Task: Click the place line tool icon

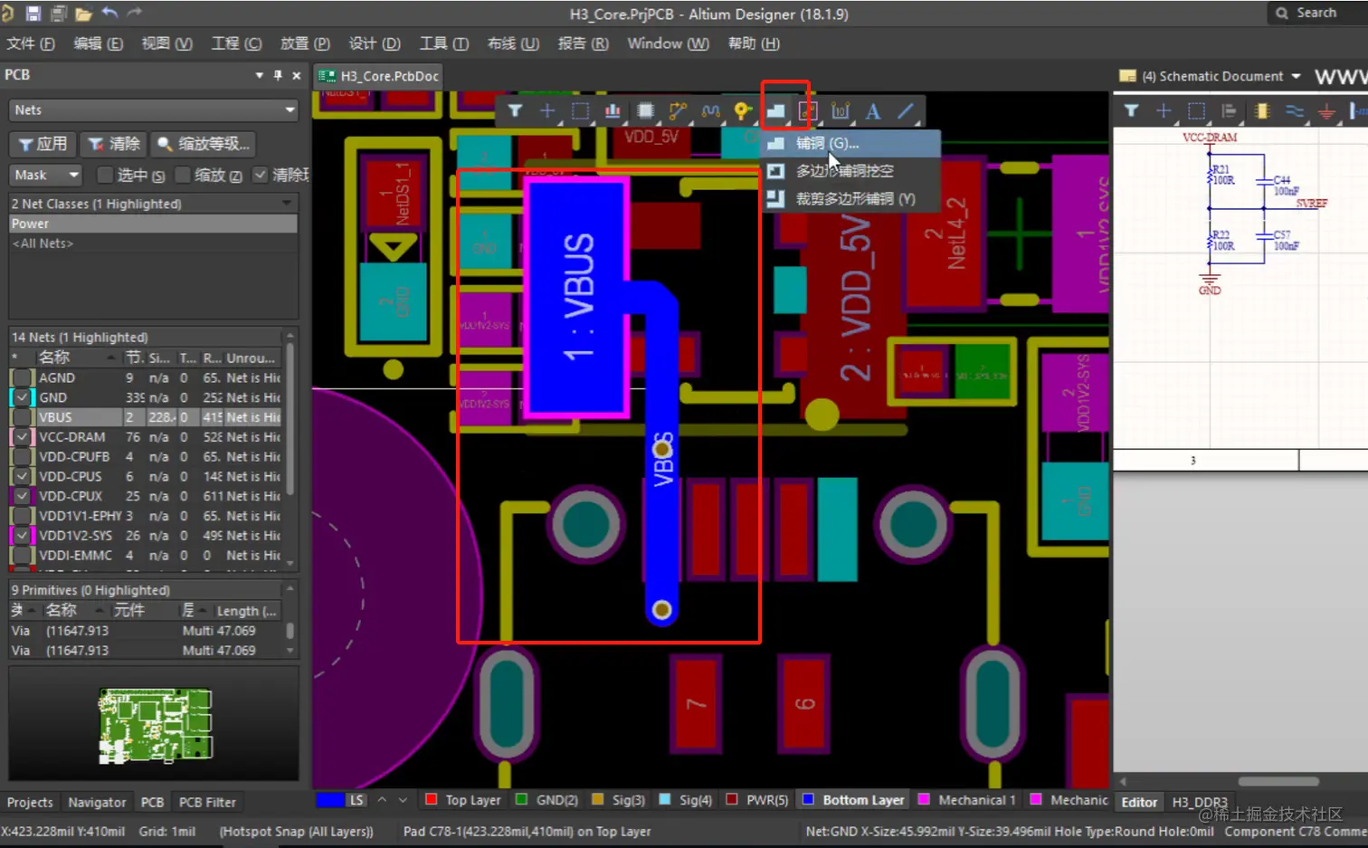Action: pos(906,111)
